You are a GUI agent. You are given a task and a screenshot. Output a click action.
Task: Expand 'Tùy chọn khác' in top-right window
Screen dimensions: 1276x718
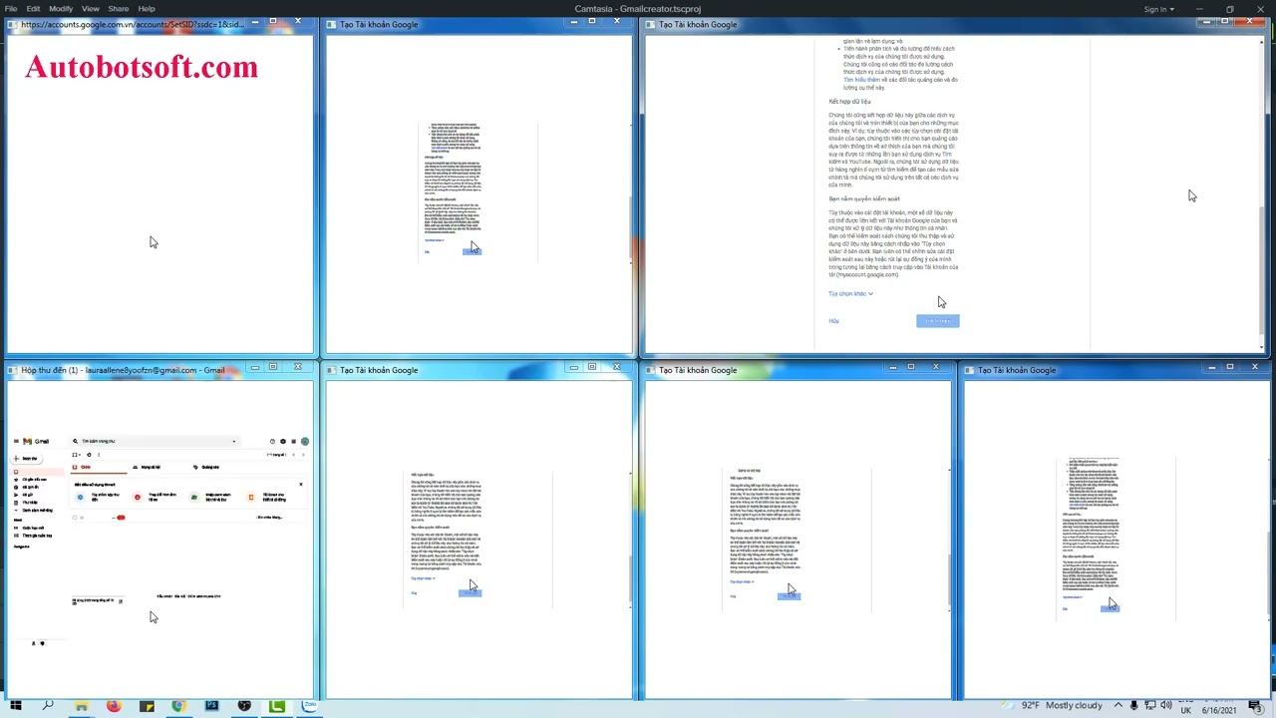pyautogui.click(x=850, y=294)
